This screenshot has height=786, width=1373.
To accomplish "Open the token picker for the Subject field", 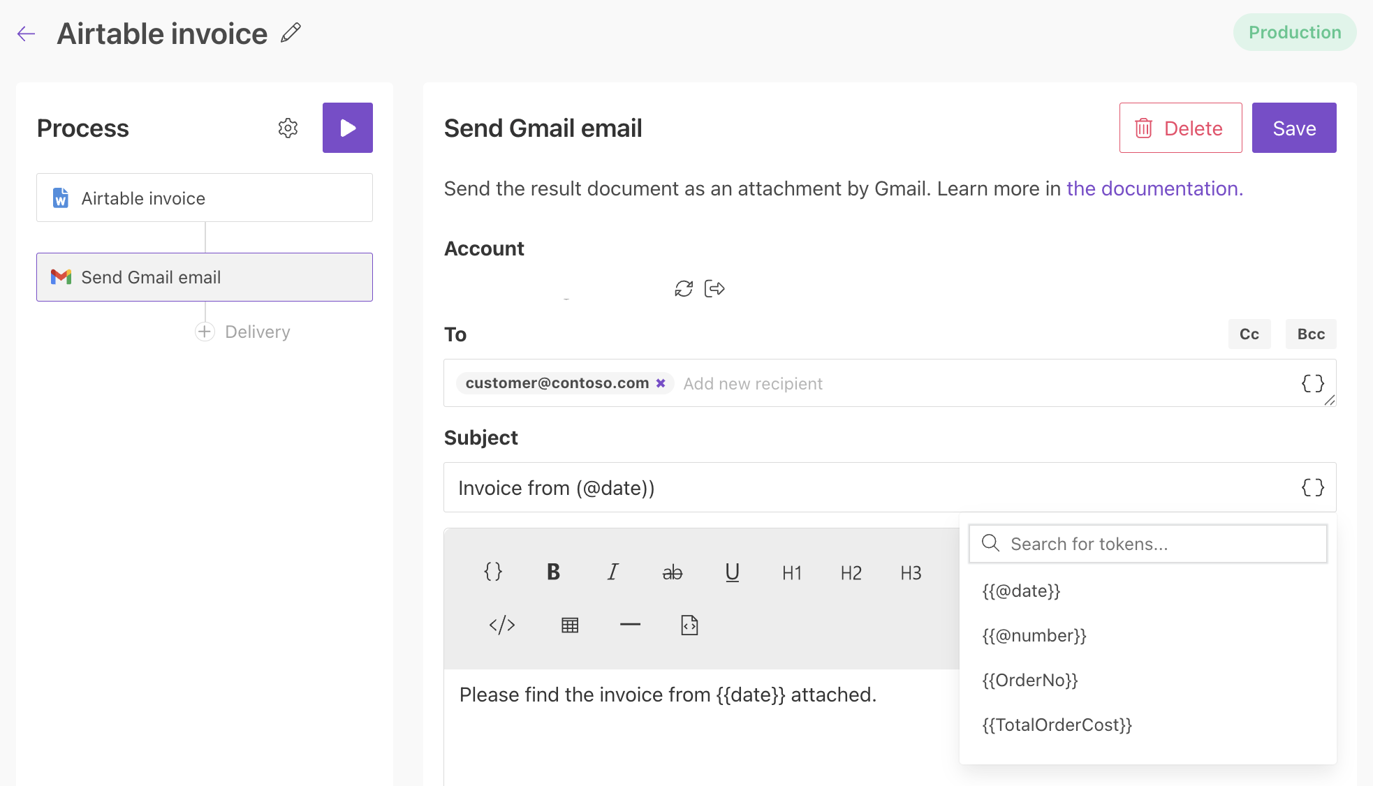I will pyautogui.click(x=1312, y=487).
